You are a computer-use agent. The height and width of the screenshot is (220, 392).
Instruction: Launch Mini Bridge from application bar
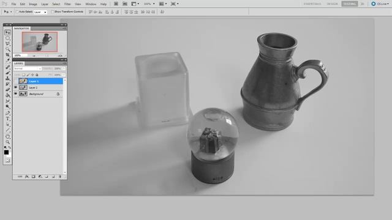tap(125, 4)
